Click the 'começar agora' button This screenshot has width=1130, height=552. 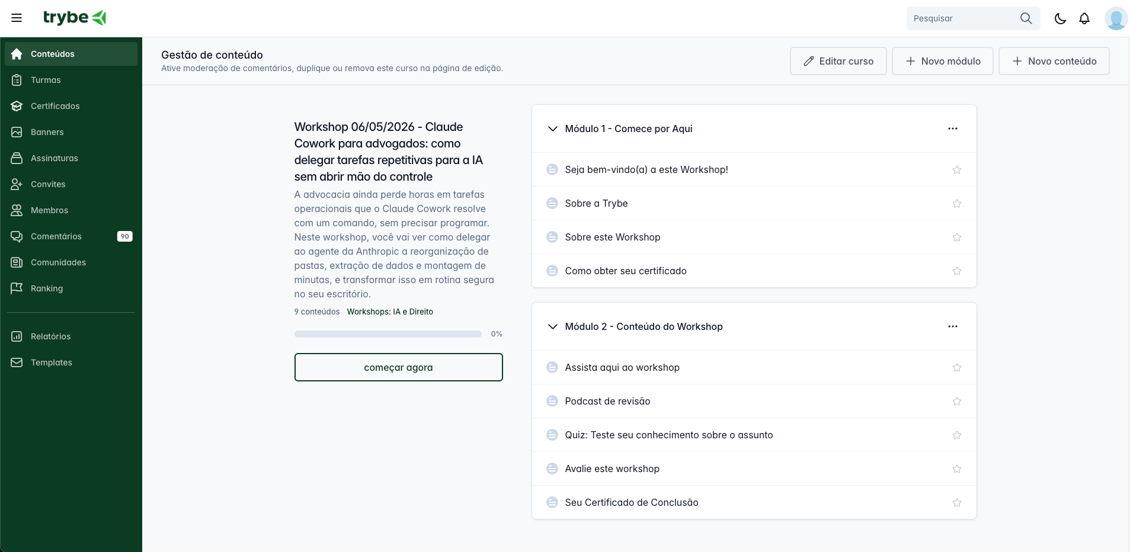[x=398, y=367]
